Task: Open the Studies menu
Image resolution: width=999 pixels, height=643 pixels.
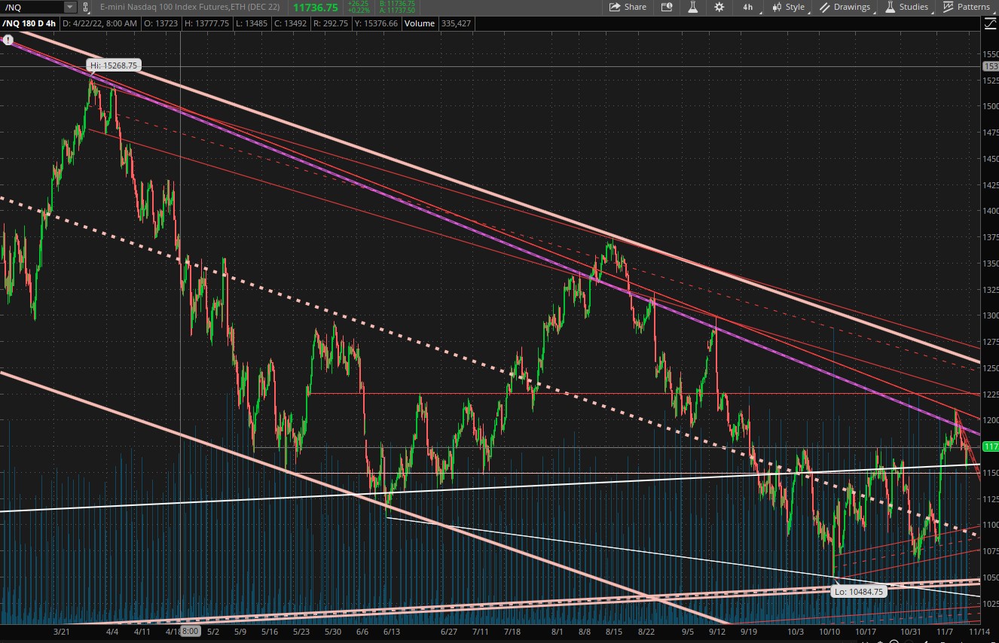Action: [x=907, y=7]
